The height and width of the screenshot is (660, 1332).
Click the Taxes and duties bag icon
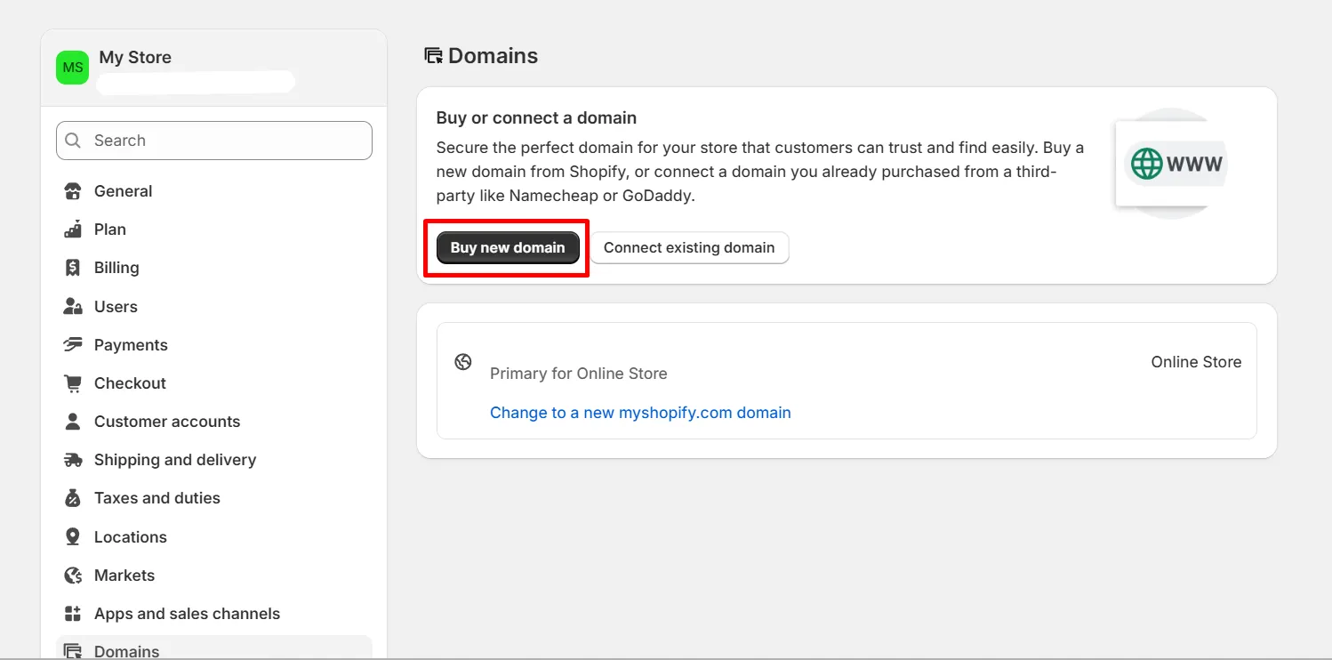73,498
